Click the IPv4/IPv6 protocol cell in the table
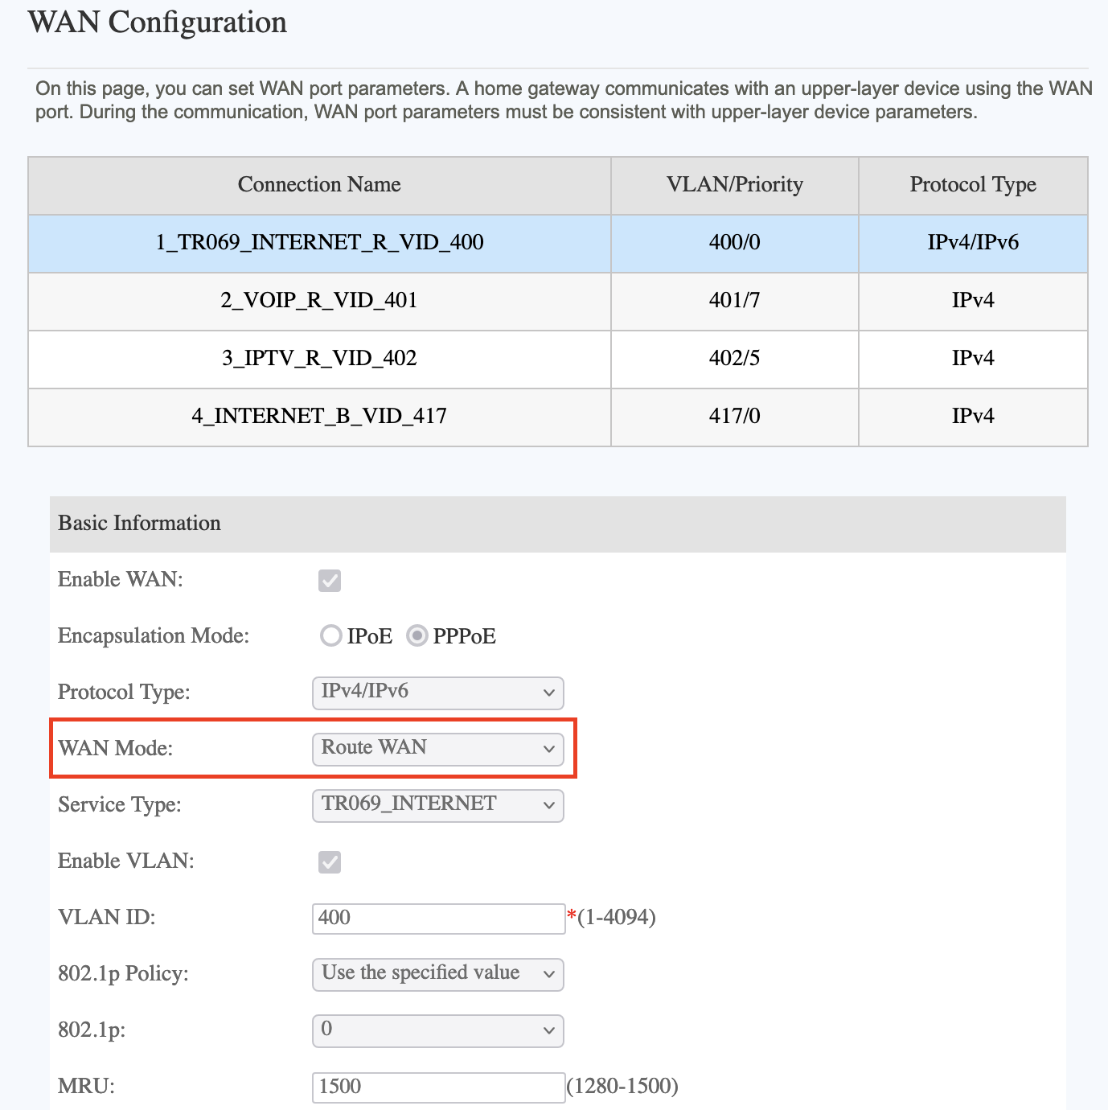Viewport: 1108px width, 1110px height. (973, 243)
